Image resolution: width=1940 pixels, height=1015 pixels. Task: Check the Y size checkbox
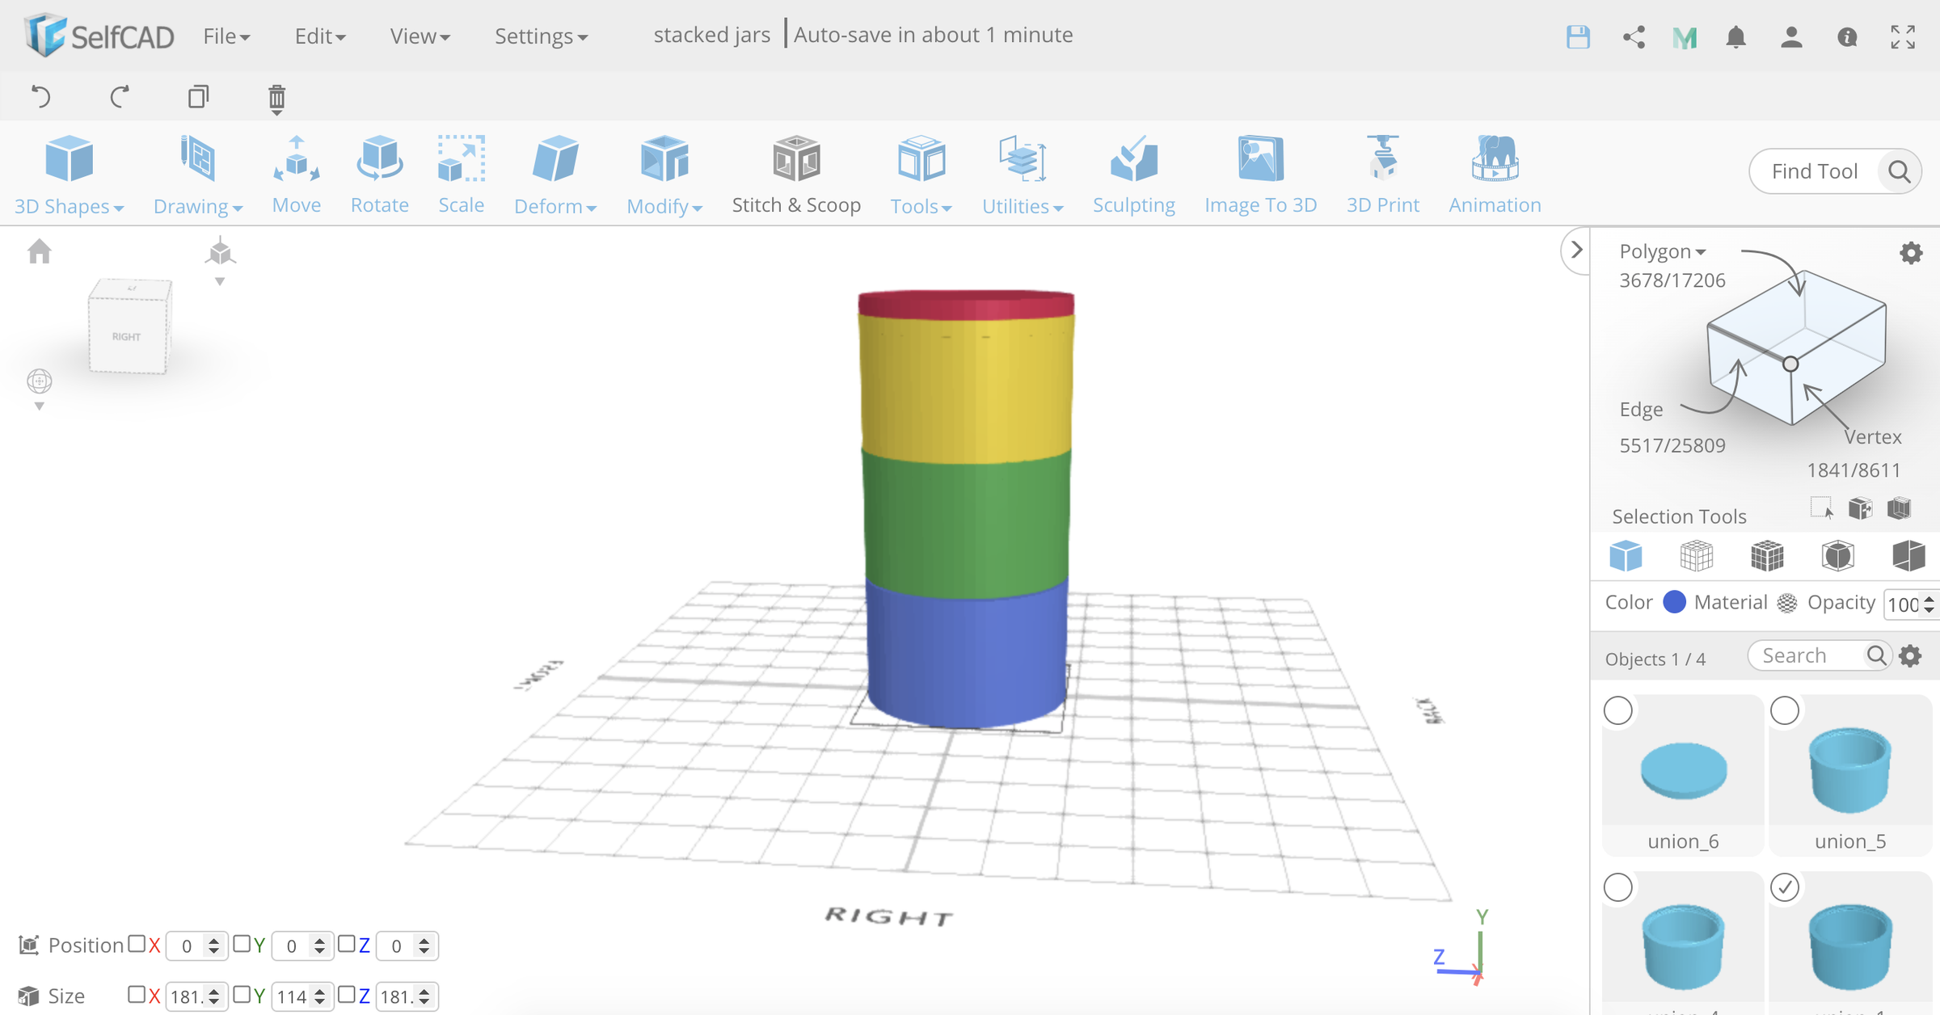click(242, 996)
